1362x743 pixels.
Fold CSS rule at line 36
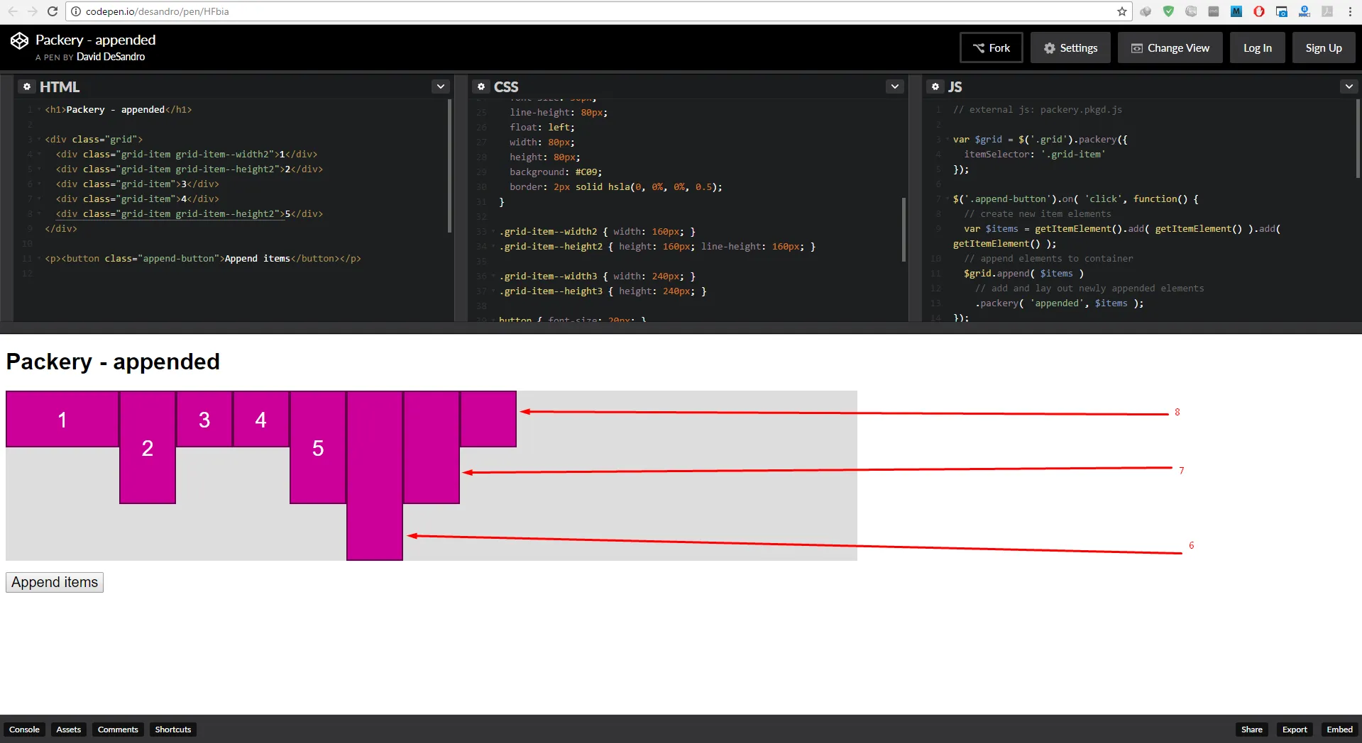click(493, 276)
